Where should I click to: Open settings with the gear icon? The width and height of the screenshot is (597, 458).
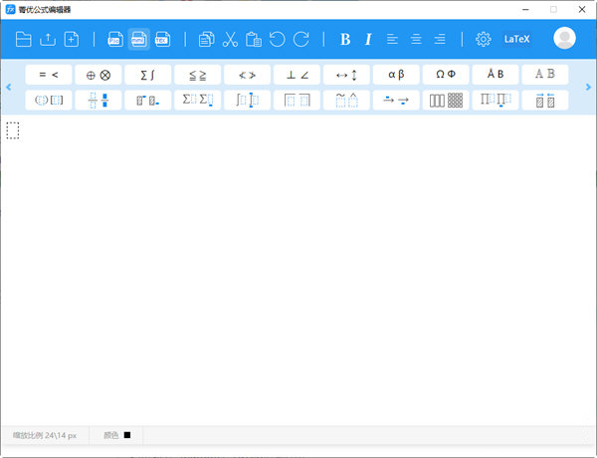pos(484,40)
